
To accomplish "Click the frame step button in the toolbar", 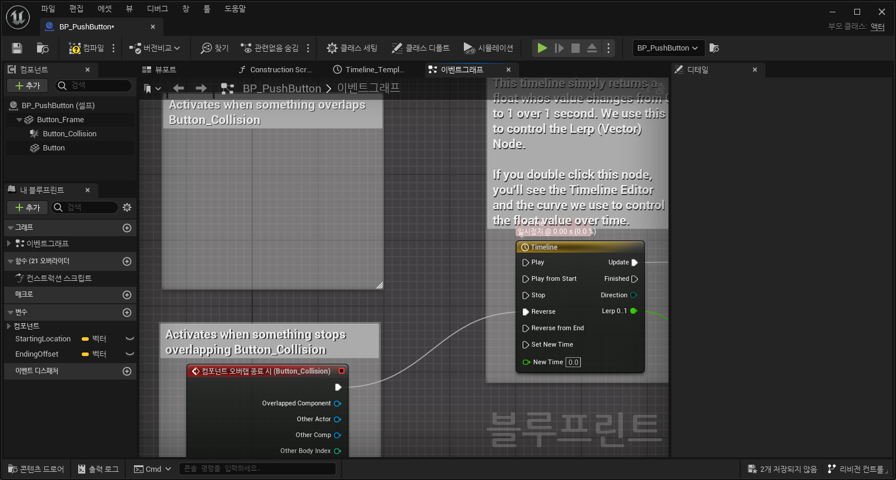I will point(559,48).
